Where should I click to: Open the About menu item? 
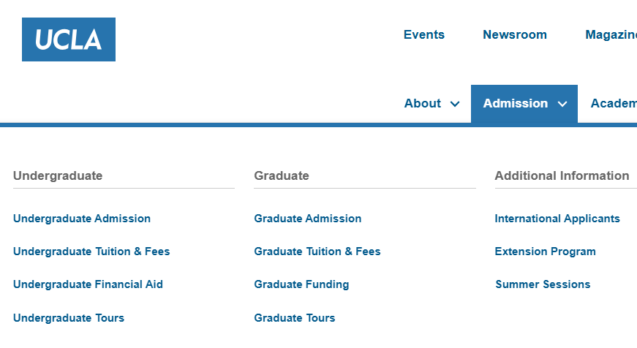point(423,104)
